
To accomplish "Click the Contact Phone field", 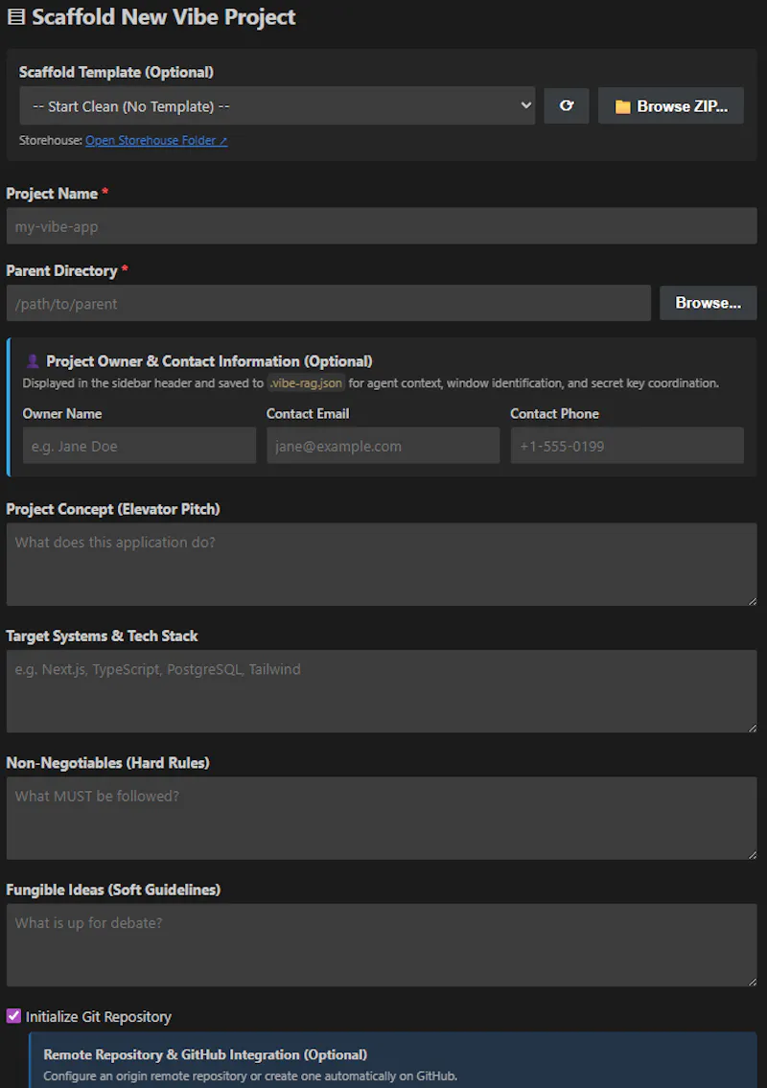I will 627,446.
